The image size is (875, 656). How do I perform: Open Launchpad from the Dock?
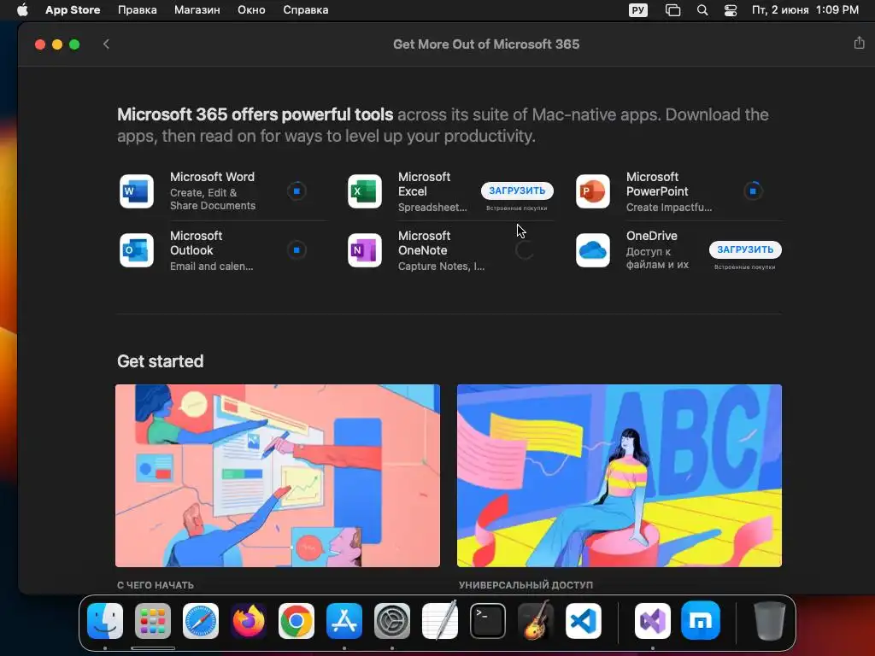pyautogui.click(x=153, y=621)
